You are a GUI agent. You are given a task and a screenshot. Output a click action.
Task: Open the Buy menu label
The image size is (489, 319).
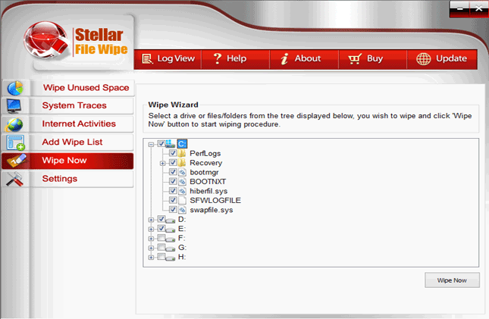[375, 58]
